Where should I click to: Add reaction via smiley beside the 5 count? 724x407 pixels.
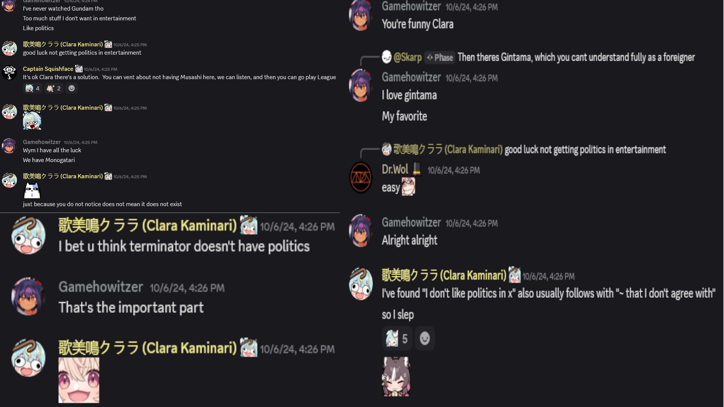(x=425, y=338)
